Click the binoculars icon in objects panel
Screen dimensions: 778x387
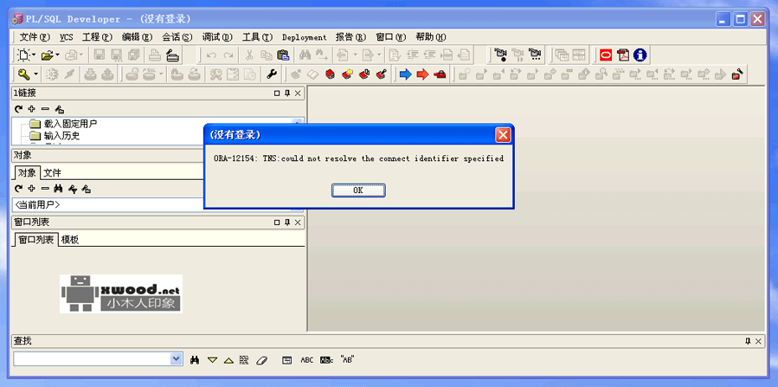(59, 189)
